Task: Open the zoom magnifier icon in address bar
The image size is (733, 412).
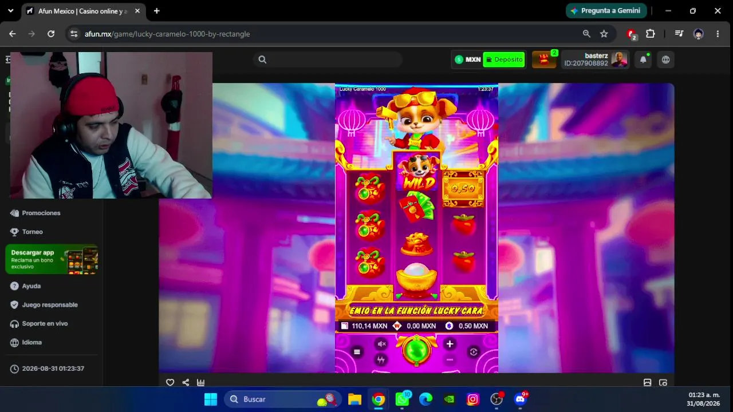Action: tap(586, 34)
